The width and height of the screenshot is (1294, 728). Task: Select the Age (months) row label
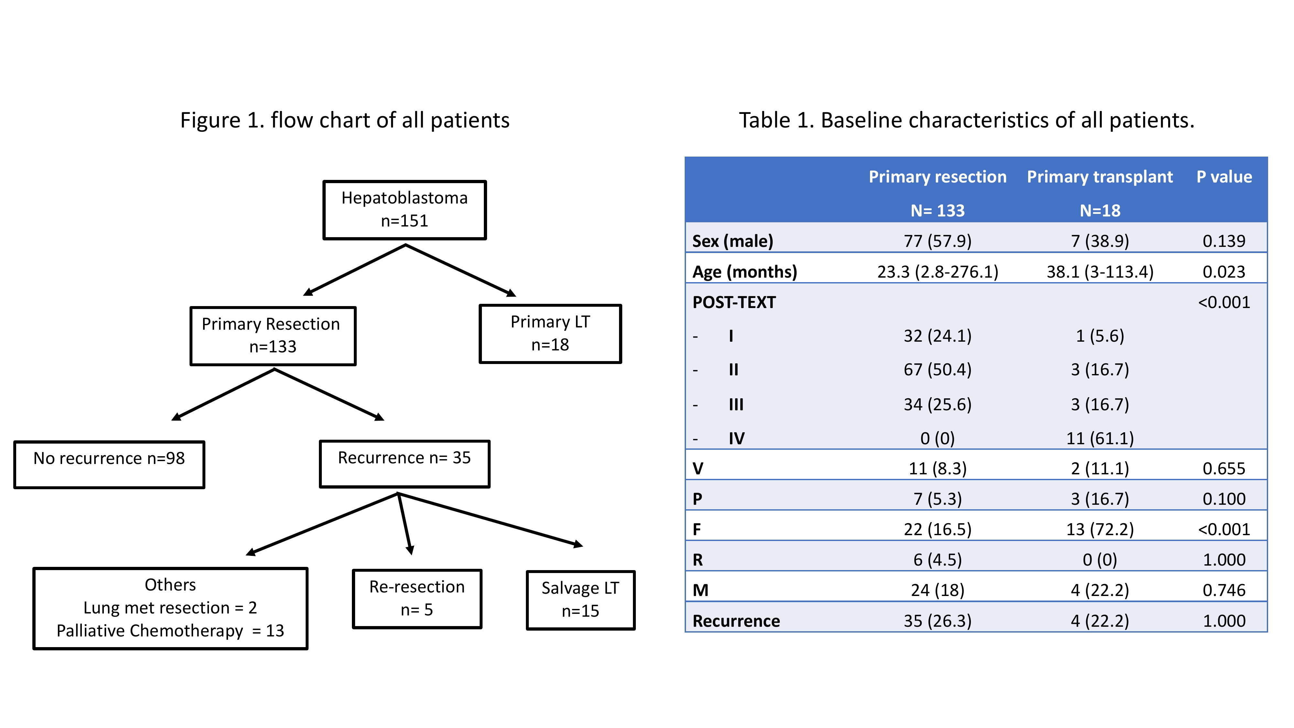tap(745, 272)
